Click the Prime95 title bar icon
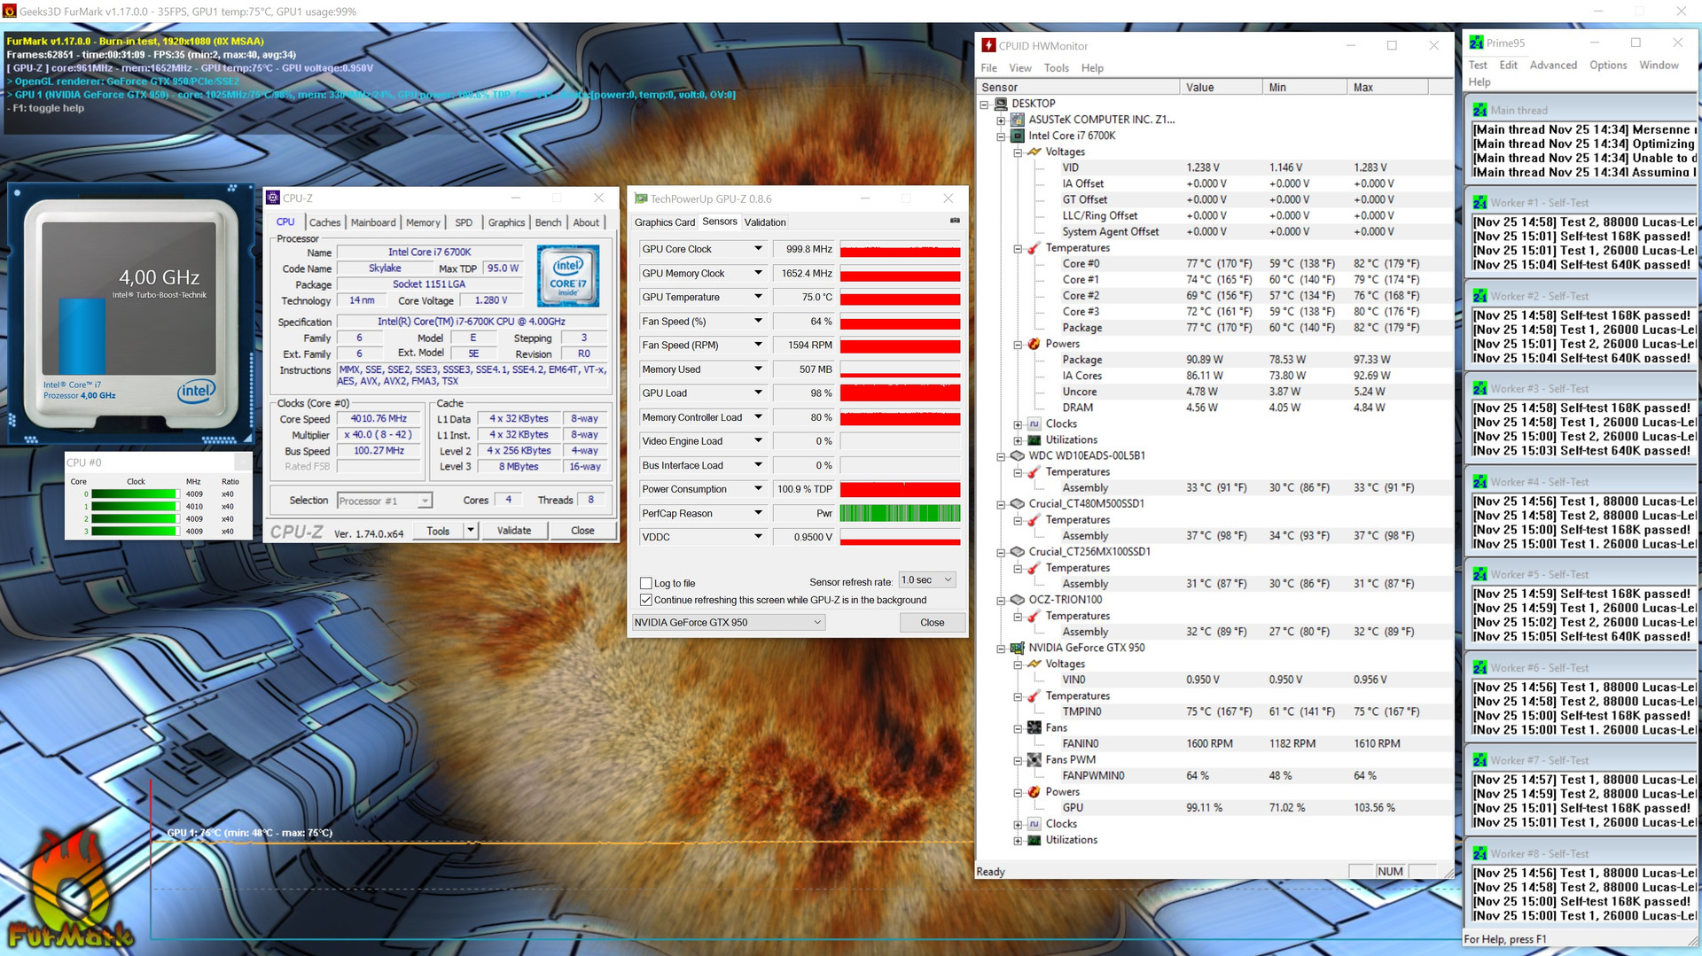Image resolution: width=1702 pixels, height=956 pixels. [x=1476, y=43]
